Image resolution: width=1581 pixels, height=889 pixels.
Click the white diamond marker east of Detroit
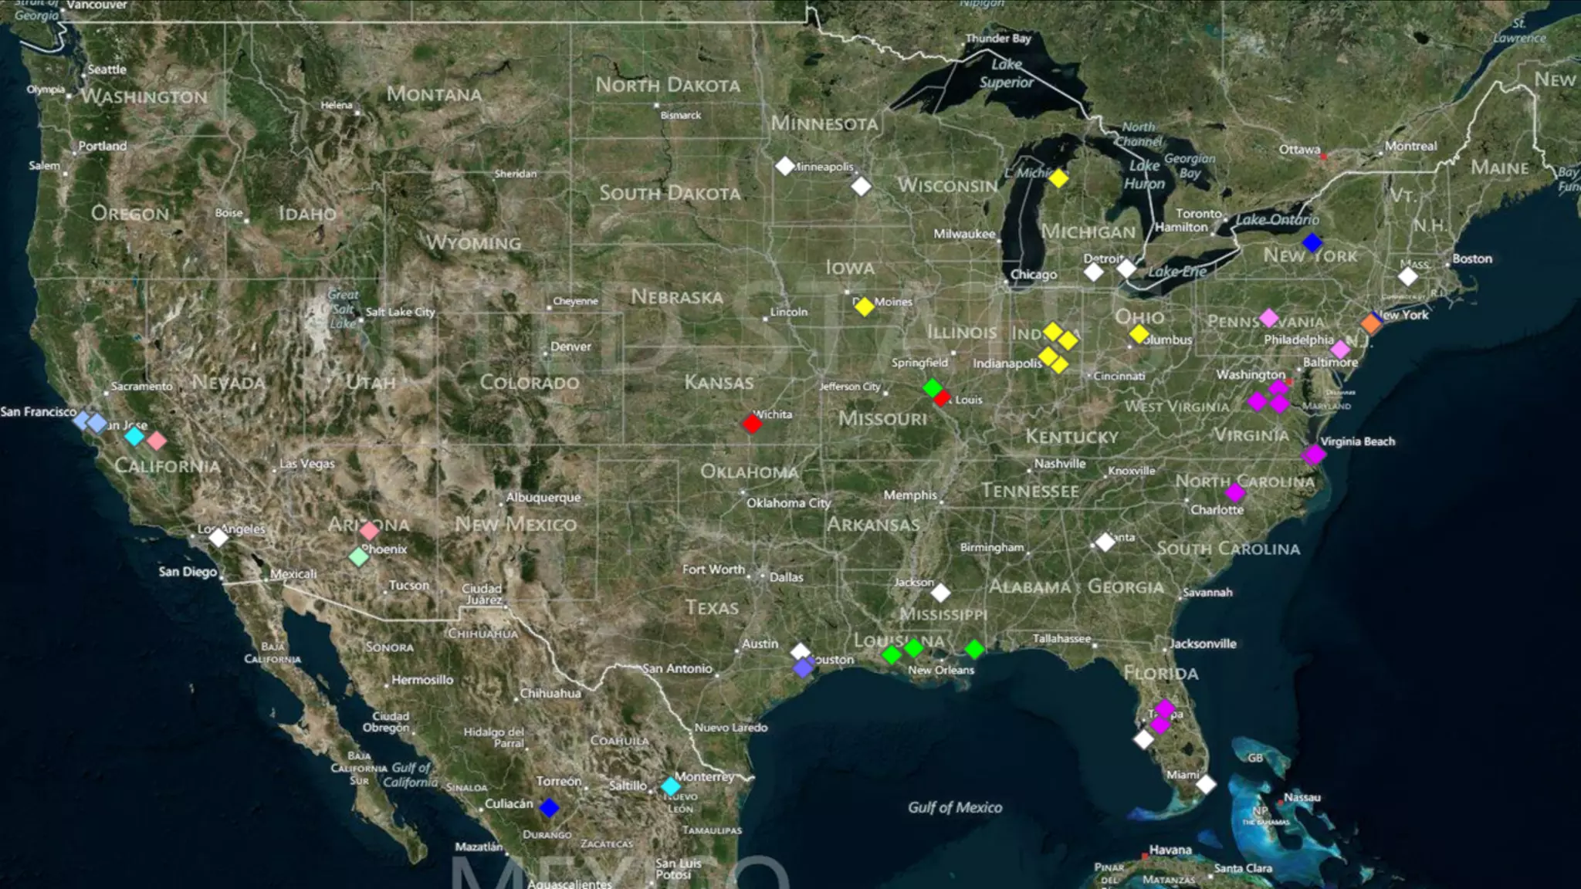click(x=1127, y=269)
